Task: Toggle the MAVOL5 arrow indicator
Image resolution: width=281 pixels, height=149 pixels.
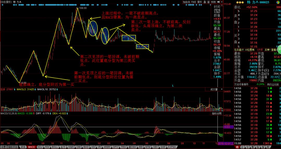Action: click(x=35, y=89)
